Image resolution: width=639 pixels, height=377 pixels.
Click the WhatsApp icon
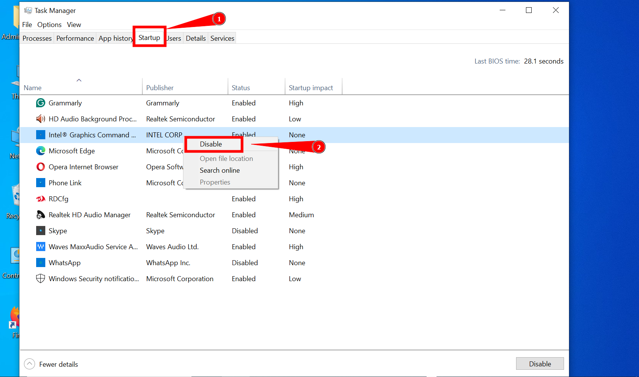(41, 262)
